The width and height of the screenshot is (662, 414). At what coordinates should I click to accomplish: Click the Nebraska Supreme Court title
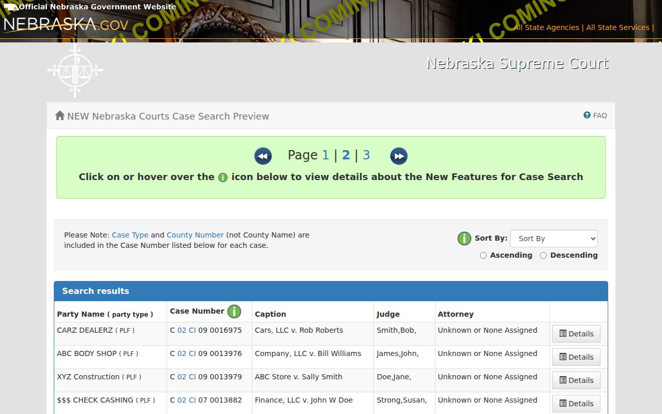(x=517, y=64)
